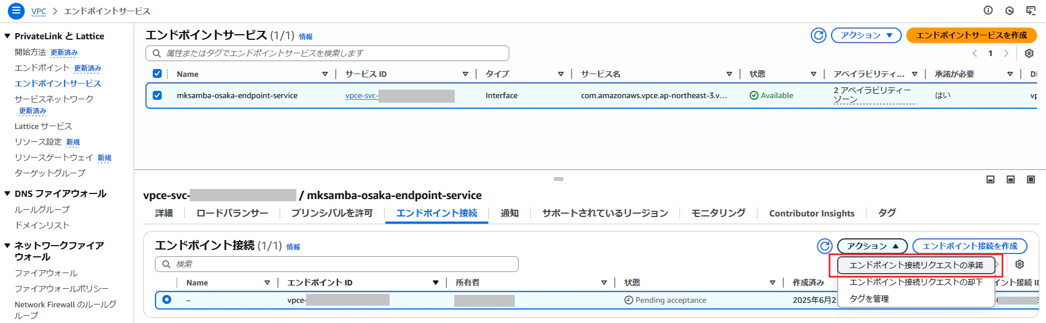
Task: Set split panel to half height
Action: click(1011, 179)
